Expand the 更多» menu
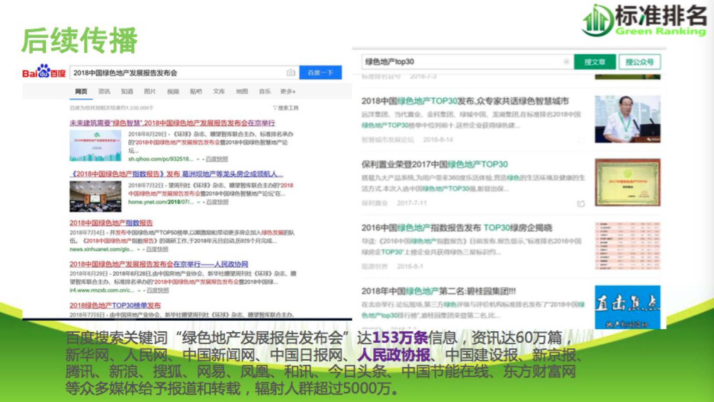714x402 pixels. [288, 92]
